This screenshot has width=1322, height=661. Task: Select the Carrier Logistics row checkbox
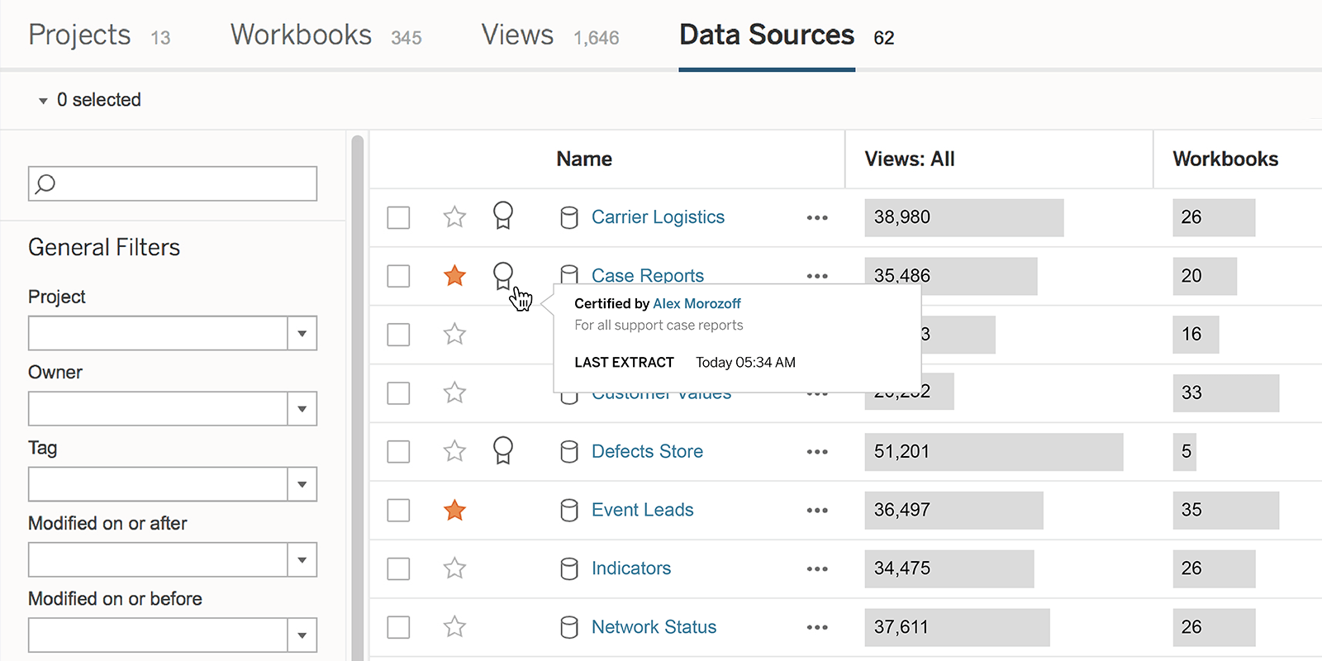click(x=398, y=217)
